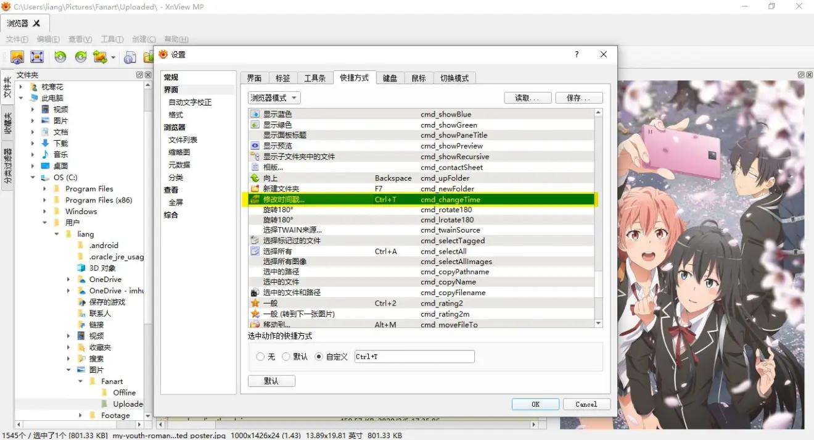Open the 工具(T) menu
The width and height of the screenshot is (814, 440).
point(112,39)
